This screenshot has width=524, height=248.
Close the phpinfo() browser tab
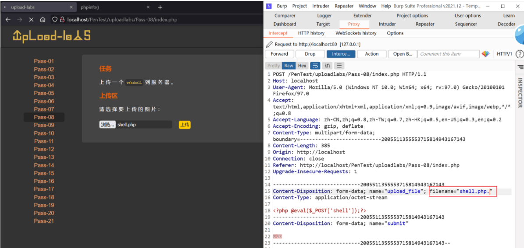point(148,7)
